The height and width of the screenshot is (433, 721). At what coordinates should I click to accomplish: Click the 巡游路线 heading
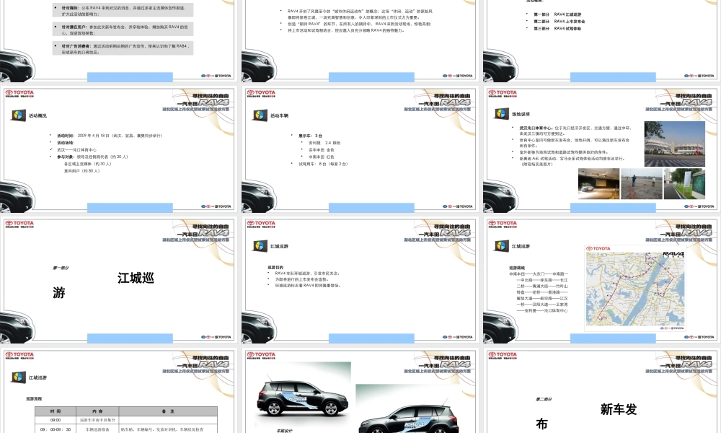(x=517, y=267)
